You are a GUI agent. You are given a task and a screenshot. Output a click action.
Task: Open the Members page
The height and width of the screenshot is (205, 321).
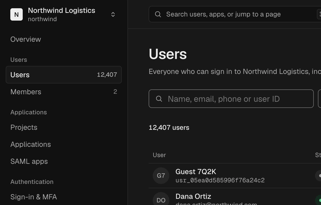63,92
